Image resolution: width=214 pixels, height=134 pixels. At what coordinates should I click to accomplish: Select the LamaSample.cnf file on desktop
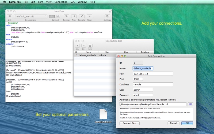click(103, 116)
